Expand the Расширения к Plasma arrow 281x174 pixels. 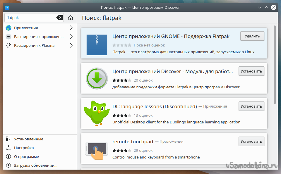(71, 45)
